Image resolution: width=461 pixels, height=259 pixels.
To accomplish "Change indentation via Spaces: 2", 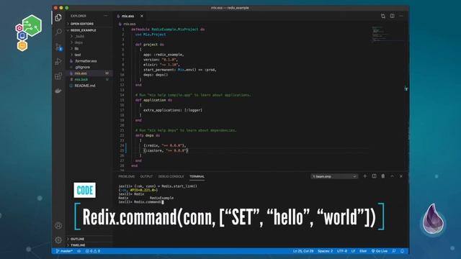I will pyautogui.click(x=325, y=251).
